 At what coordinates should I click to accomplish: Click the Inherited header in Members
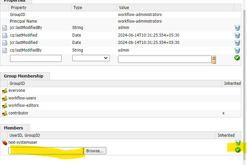pos(225,135)
